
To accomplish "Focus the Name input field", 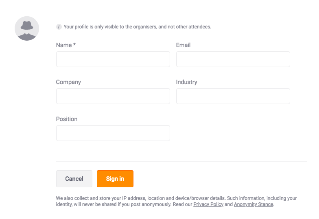I will point(113,59).
